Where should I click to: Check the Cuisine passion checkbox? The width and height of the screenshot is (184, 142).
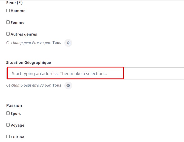click(x=8, y=137)
